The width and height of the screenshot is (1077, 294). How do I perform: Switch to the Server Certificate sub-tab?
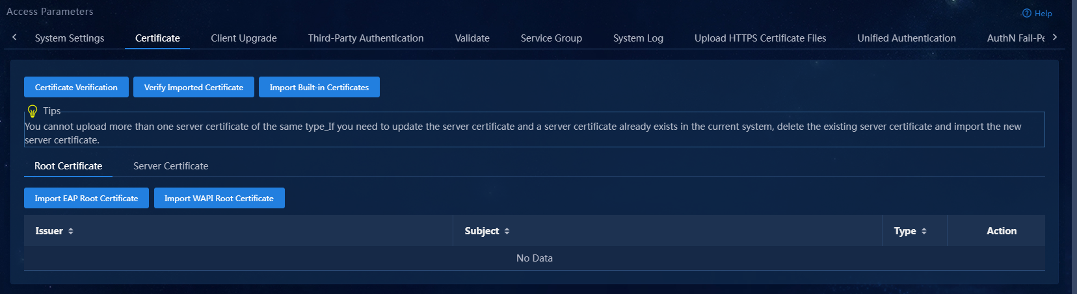[x=171, y=166]
